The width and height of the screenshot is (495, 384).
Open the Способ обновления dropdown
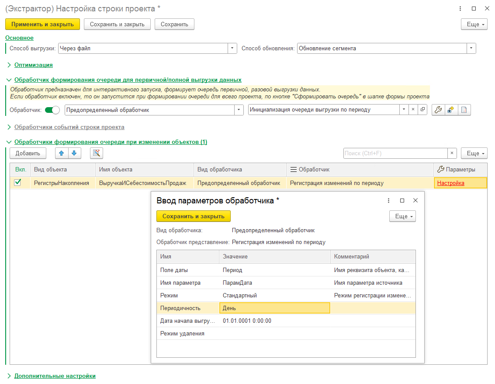tap(471, 49)
